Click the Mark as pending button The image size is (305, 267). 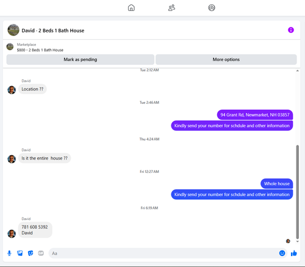click(x=81, y=59)
